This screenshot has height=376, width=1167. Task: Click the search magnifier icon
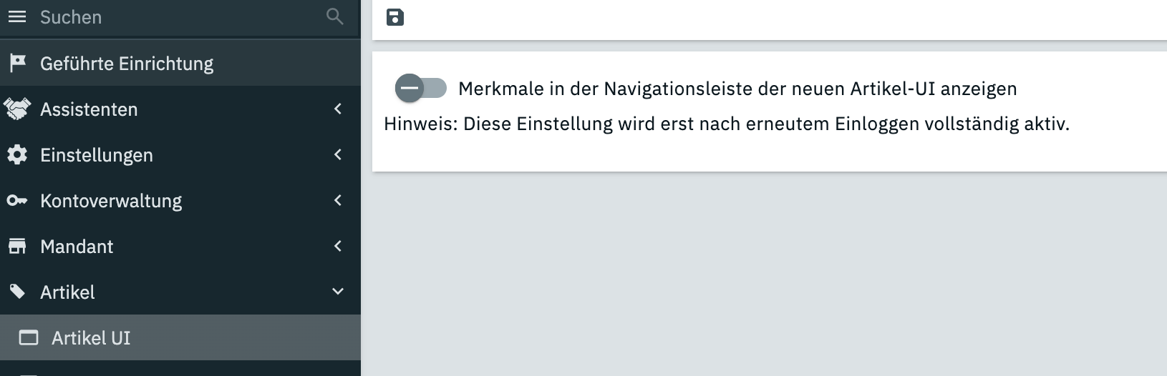pyautogui.click(x=334, y=16)
